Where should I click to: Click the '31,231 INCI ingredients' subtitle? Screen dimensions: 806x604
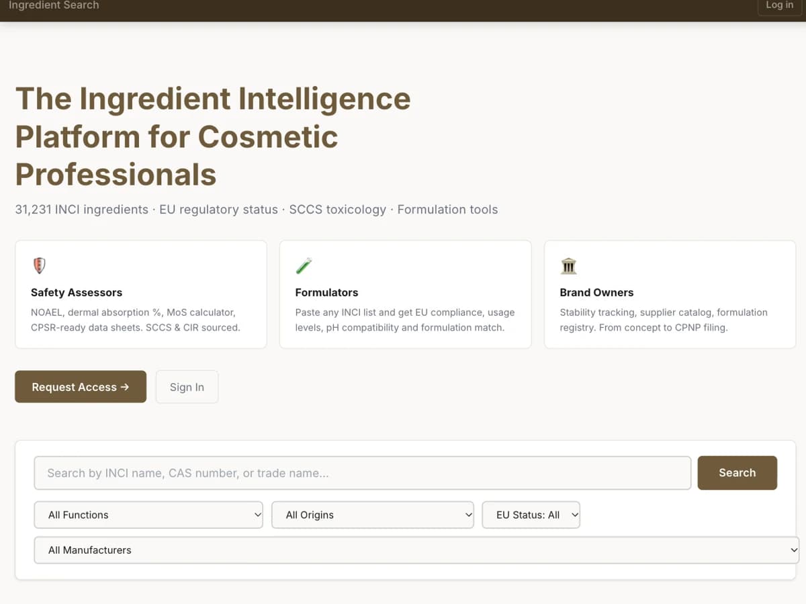(x=257, y=210)
